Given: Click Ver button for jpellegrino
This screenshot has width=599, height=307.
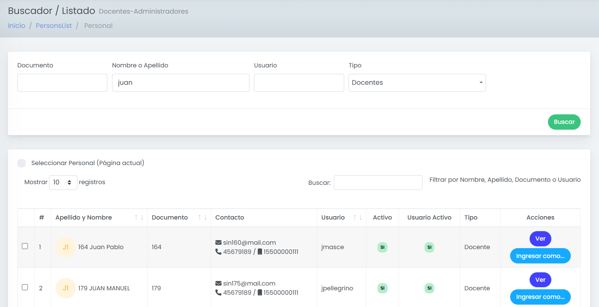Looking at the screenshot, I should pyautogui.click(x=540, y=280).
